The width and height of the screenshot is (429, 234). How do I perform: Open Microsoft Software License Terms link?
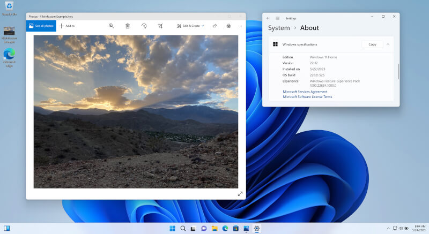click(x=307, y=97)
